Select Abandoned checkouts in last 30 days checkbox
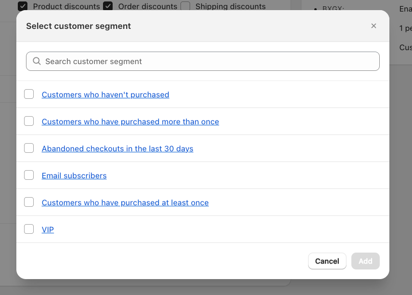The width and height of the screenshot is (412, 295). tap(29, 148)
